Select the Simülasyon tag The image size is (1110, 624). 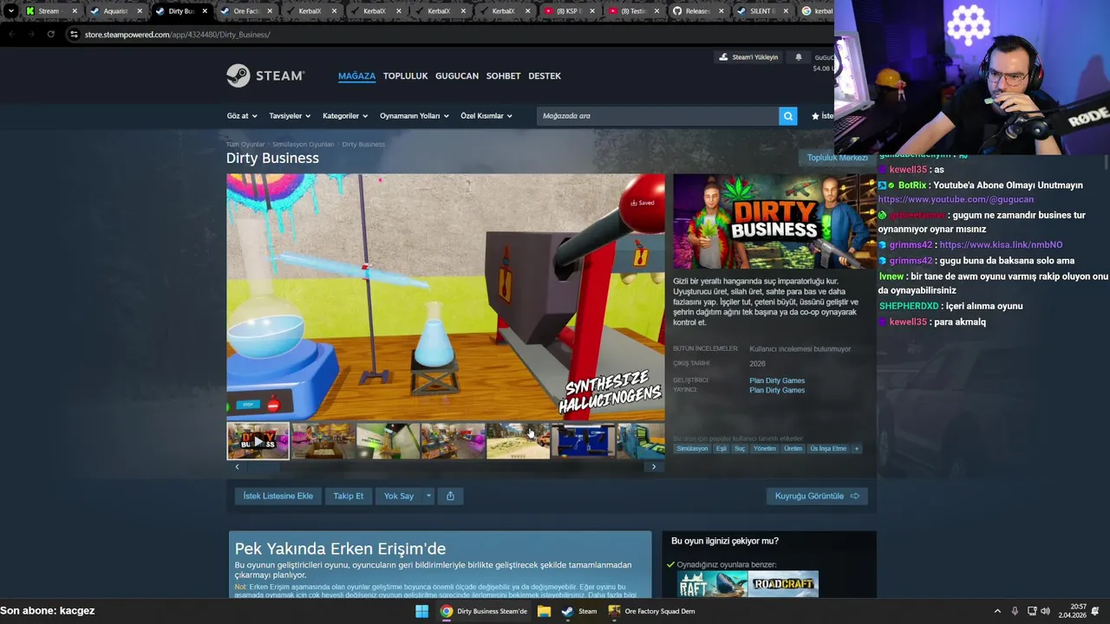click(692, 449)
